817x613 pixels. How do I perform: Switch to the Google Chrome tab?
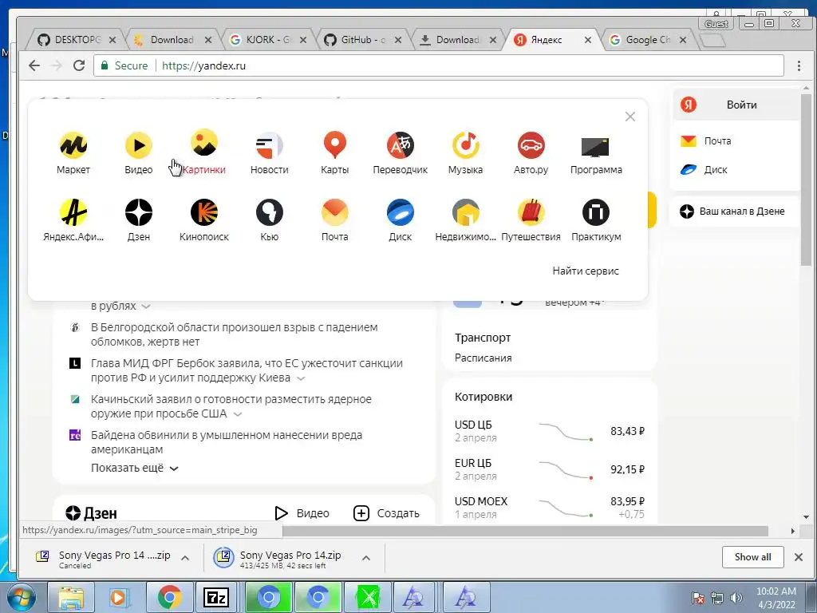[649, 40]
